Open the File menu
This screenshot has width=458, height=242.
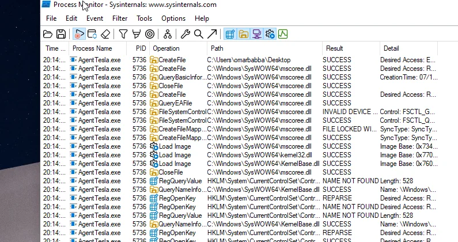click(51, 18)
